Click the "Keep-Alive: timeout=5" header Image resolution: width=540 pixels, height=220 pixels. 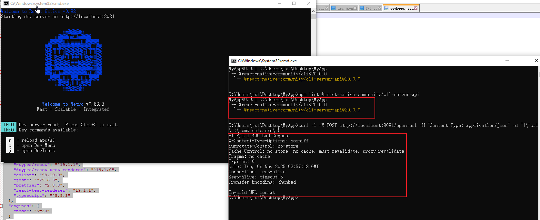pos(255,177)
